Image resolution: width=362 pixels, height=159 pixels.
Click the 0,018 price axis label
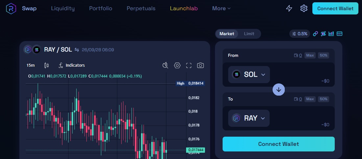tap(193, 111)
